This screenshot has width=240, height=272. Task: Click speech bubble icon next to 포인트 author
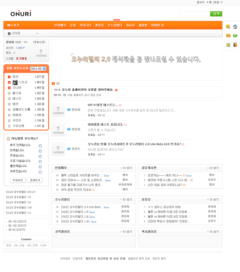coord(69,149)
